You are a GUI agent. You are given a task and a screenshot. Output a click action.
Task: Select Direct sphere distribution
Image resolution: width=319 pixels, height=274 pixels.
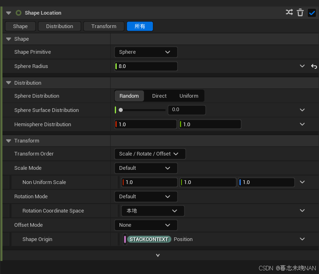159,96
